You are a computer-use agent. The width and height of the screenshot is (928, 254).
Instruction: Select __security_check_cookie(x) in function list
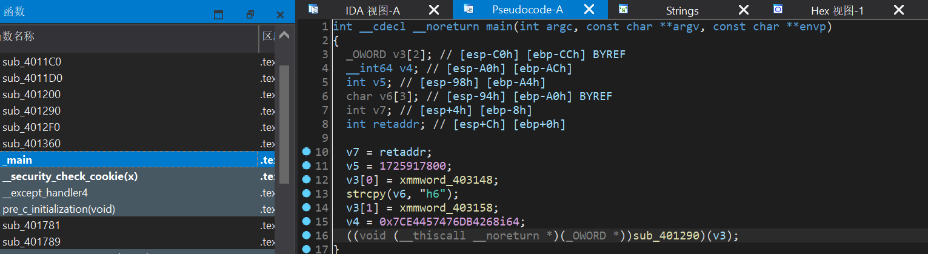click(x=70, y=176)
